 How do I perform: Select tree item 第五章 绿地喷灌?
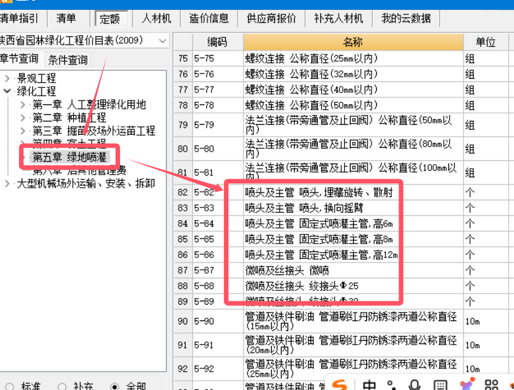(x=70, y=157)
